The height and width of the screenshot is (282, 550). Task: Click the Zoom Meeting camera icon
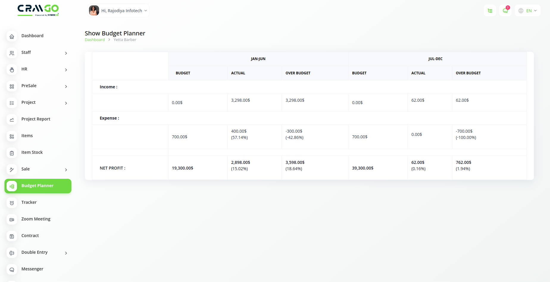12,220
